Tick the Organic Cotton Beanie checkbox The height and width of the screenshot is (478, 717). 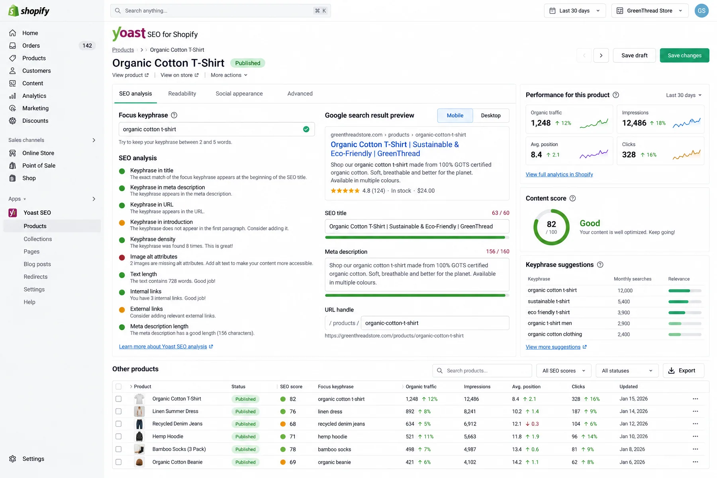point(118,462)
